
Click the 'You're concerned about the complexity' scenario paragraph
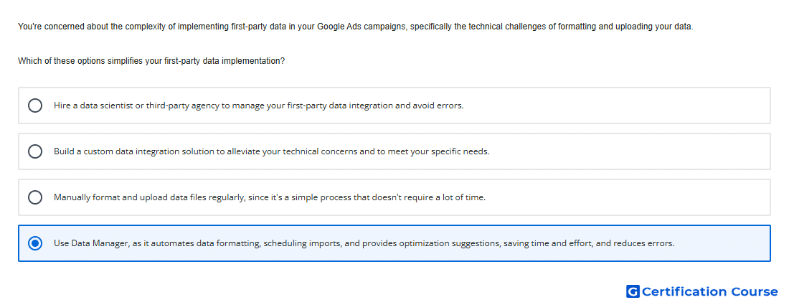point(355,26)
